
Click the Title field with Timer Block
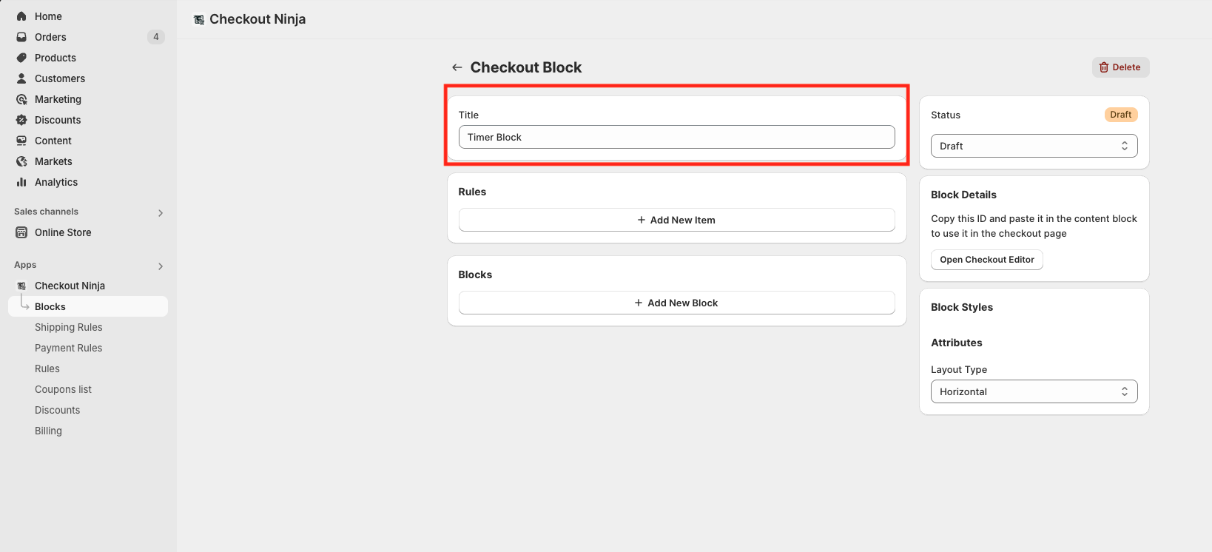tap(676, 137)
